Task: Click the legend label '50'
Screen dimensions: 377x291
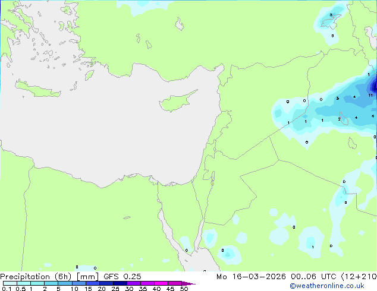Action: coord(184,289)
